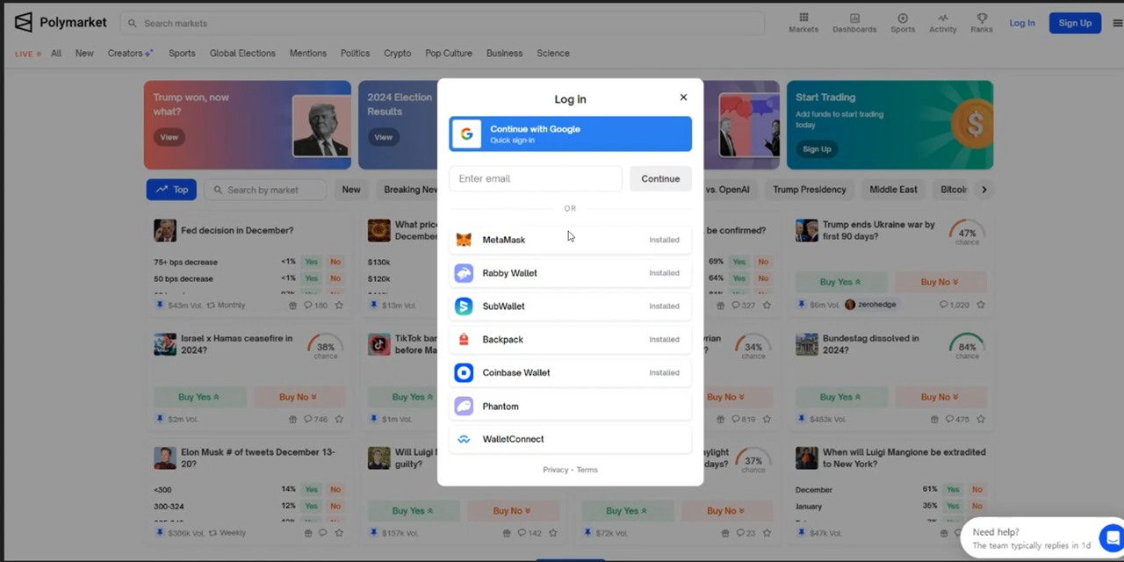Click Sign Up on Start Trading banner

(x=817, y=149)
